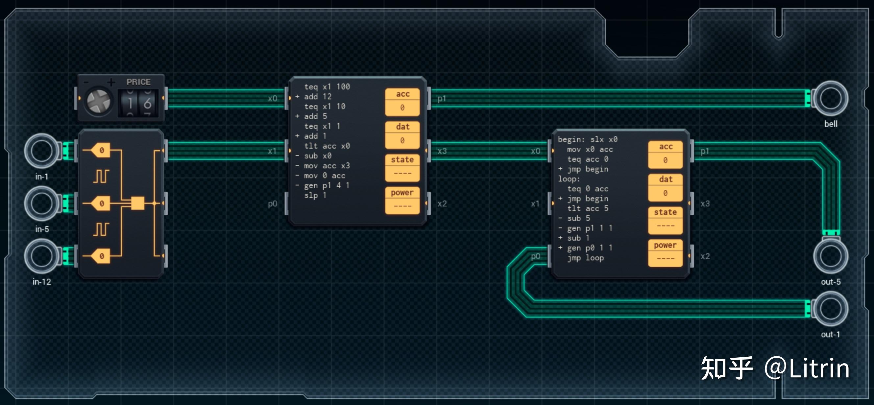Turn the PRICE dial screw knob
The width and height of the screenshot is (874, 405).
98,102
